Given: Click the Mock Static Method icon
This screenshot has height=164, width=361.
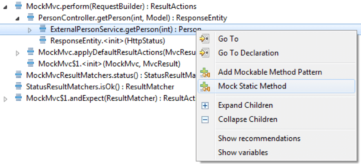Looking at the screenshot, I should pos(205,86).
